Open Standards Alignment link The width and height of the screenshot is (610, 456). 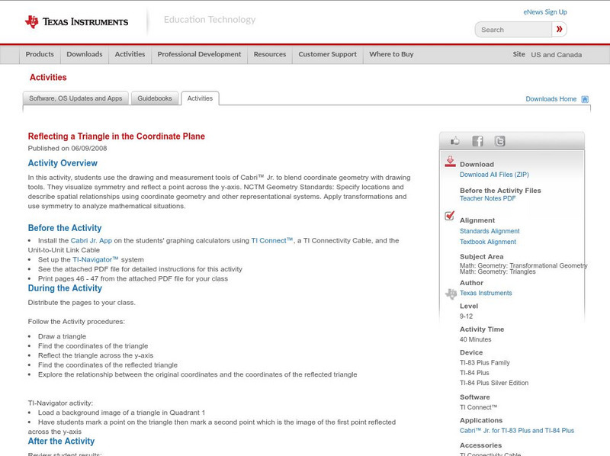coord(490,231)
